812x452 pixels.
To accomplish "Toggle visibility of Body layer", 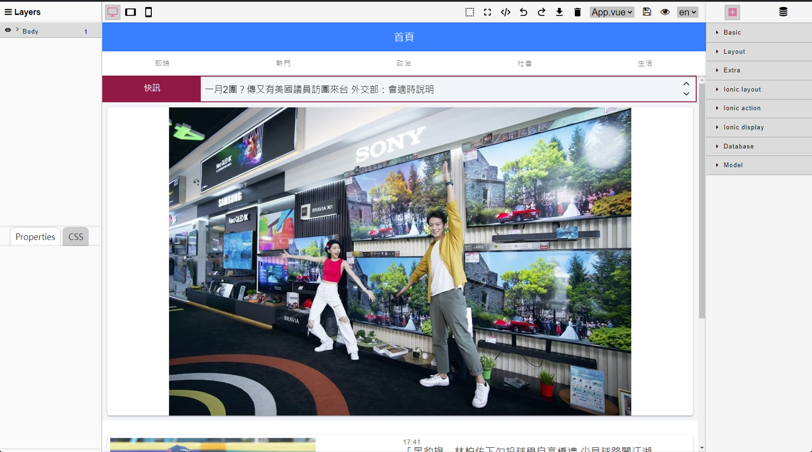I will click(8, 30).
